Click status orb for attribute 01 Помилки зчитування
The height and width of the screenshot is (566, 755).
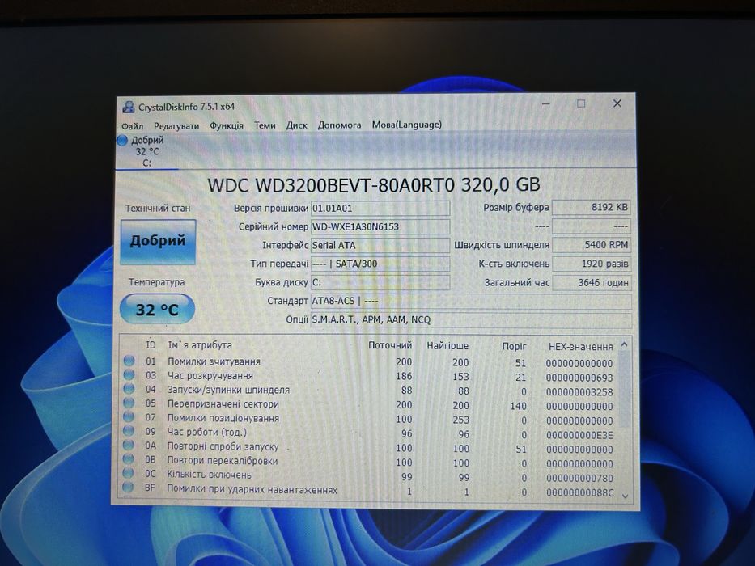pos(129,361)
